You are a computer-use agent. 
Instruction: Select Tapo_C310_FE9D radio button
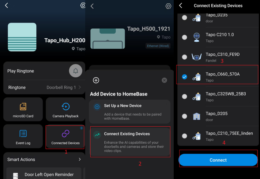[x=184, y=57]
